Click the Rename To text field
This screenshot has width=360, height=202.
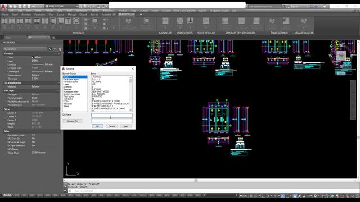coord(112,121)
